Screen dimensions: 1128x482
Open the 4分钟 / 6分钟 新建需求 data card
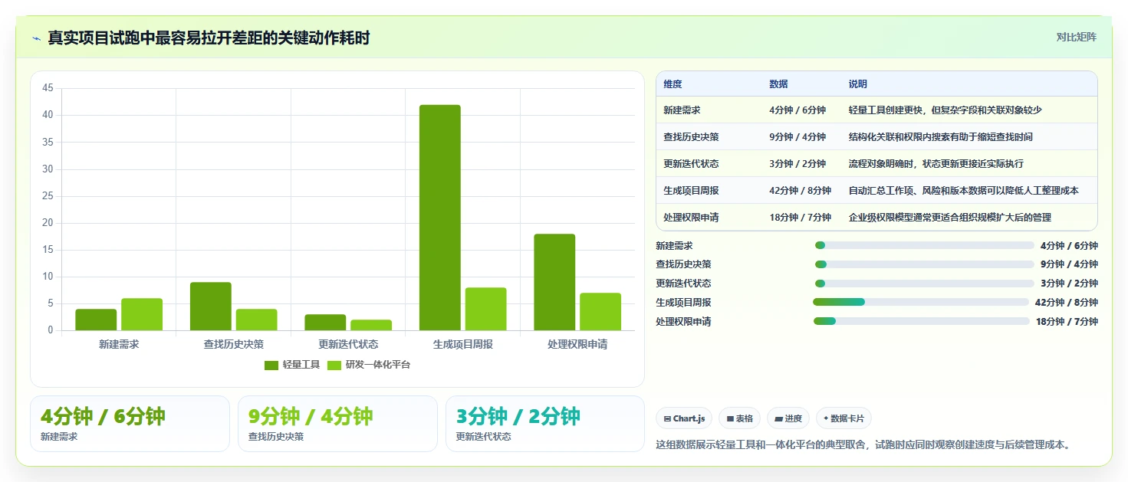(x=130, y=424)
